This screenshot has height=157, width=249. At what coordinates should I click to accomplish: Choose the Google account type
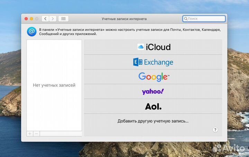coord(153,77)
